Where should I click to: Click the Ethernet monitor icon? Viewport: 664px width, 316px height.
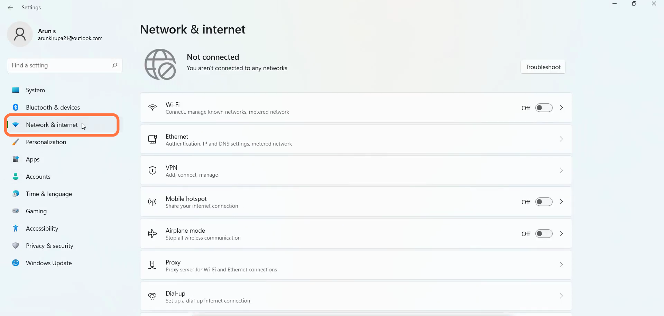tap(153, 139)
